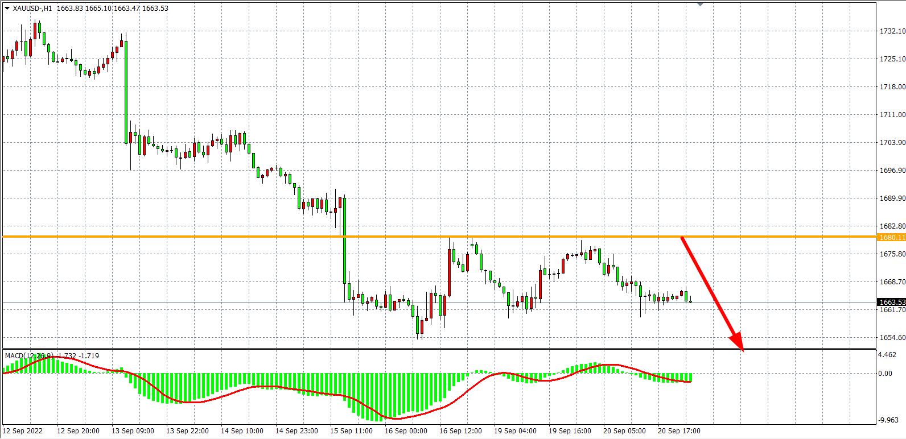Image resolution: width=906 pixels, height=439 pixels.
Task: Click the orange 1680.11 price label
Action: pyautogui.click(x=891, y=237)
